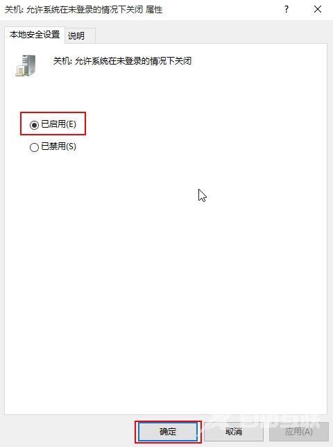
Task: Click the question mark help icon
Action: point(287,10)
